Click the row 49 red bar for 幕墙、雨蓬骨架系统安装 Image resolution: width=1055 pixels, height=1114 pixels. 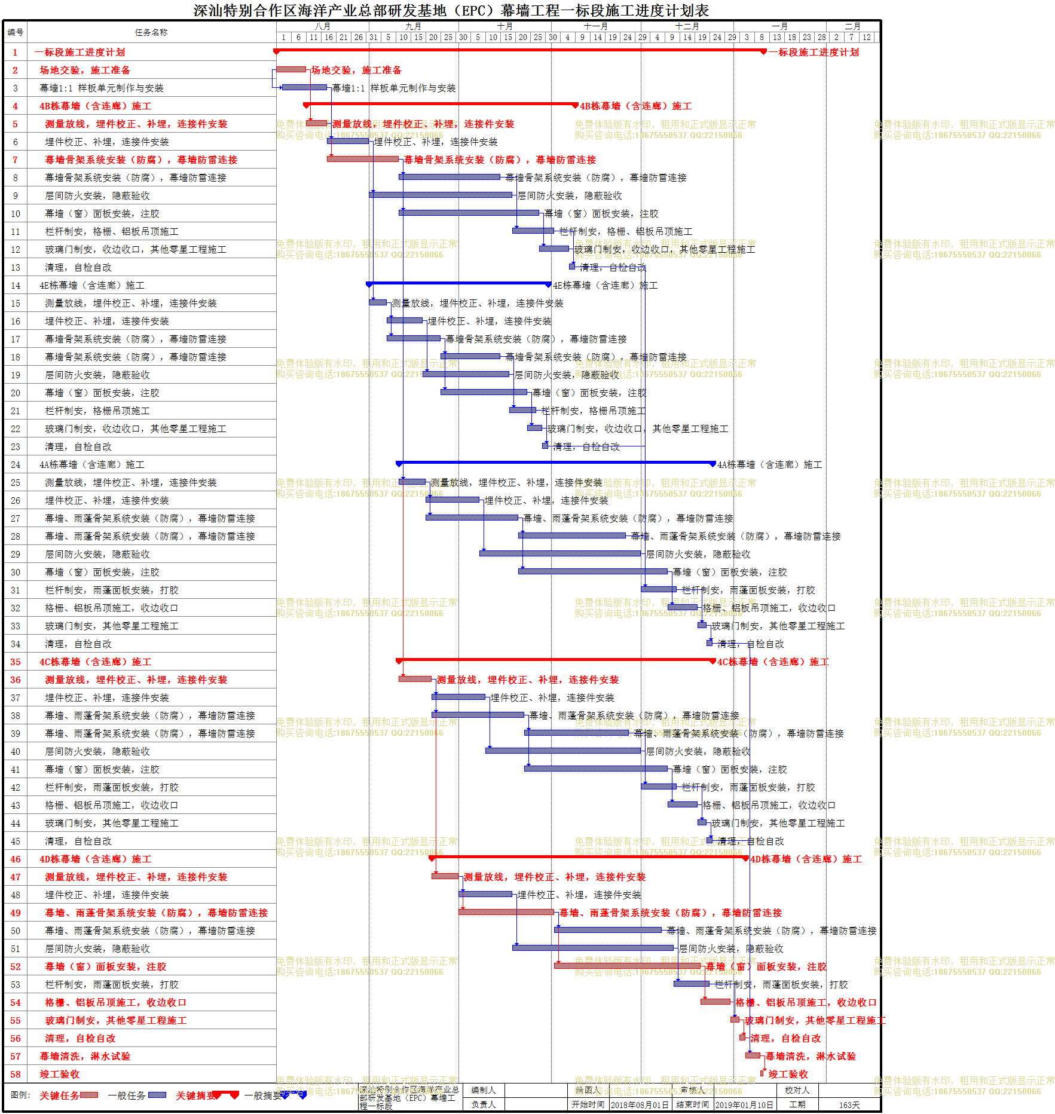pos(506,912)
